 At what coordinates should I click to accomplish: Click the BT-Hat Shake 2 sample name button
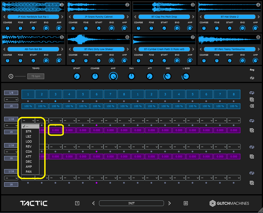[230, 17]
